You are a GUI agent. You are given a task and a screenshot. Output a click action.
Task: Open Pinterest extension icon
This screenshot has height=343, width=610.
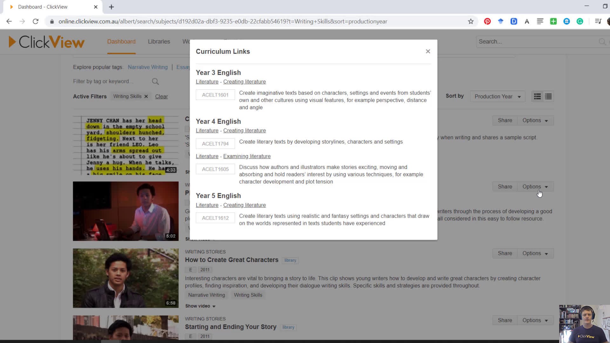pos(487,21)
